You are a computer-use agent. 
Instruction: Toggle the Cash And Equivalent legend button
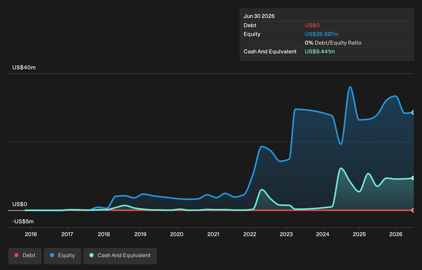(120, 256)
